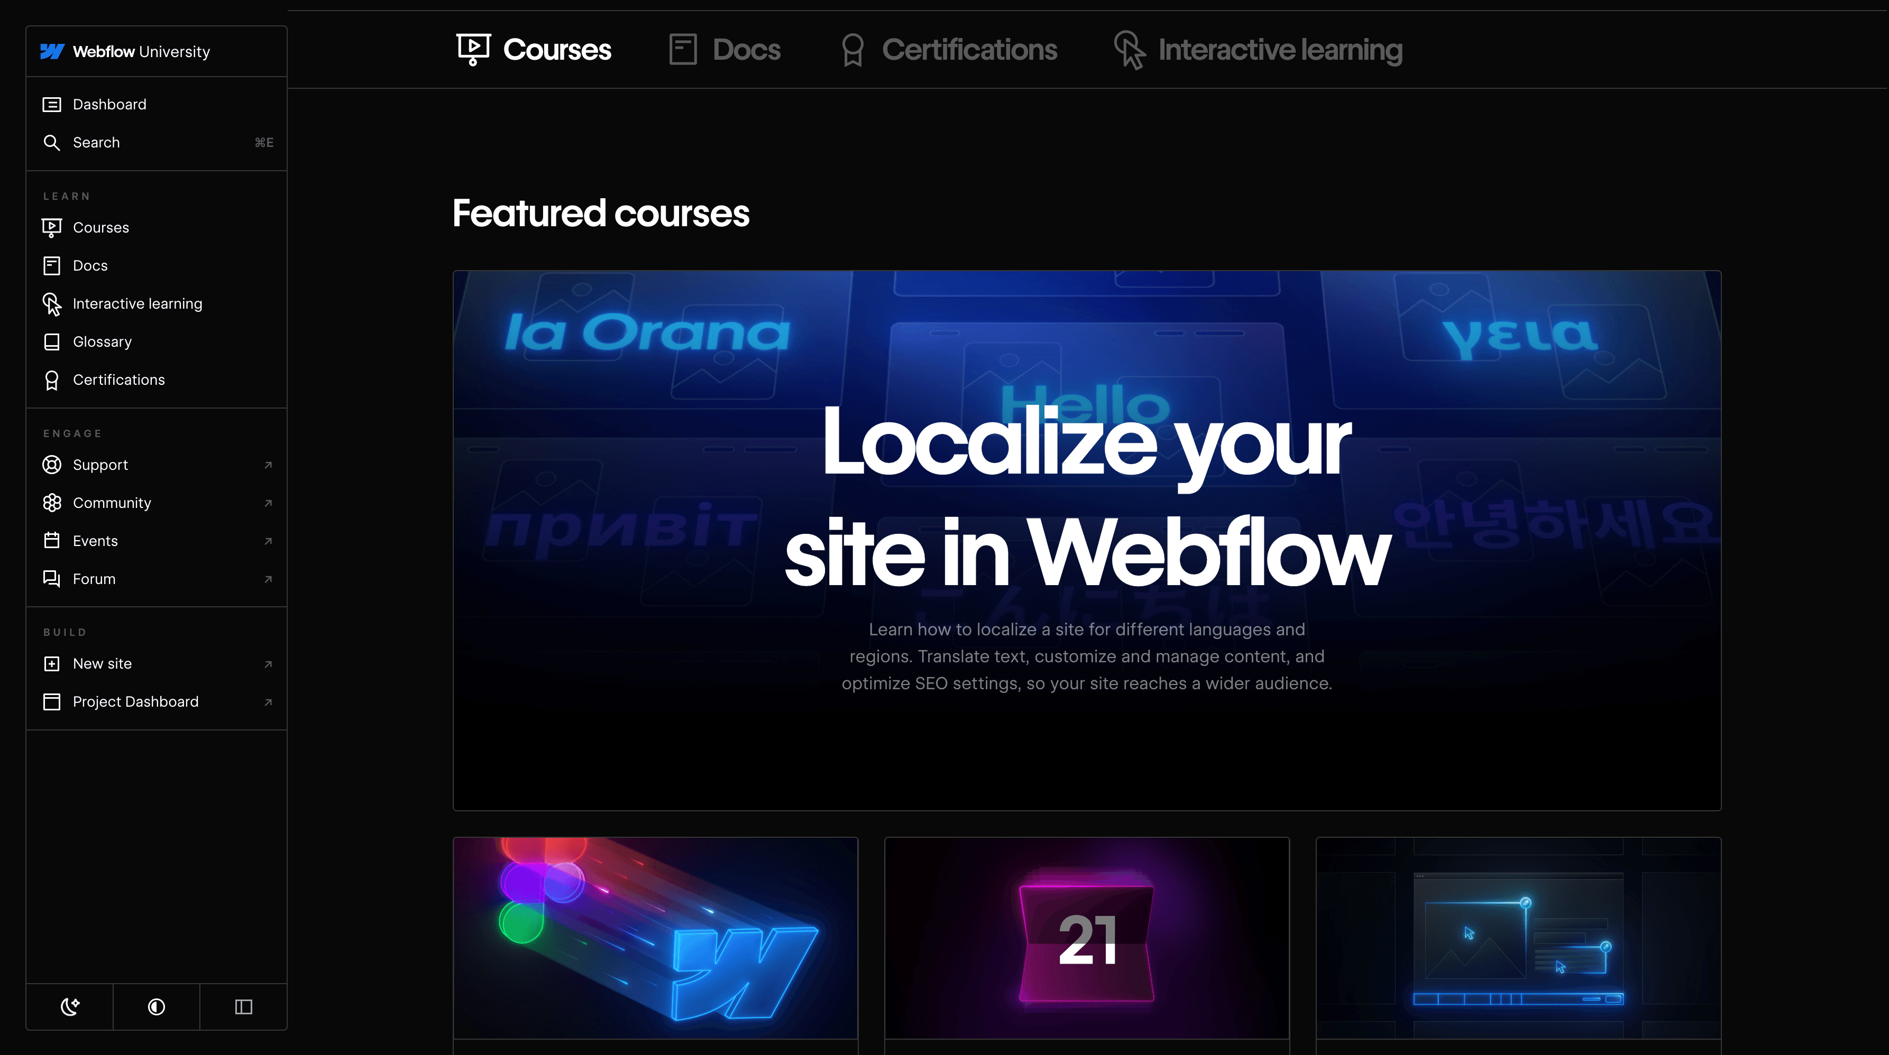Image resolution: width=1889 pixels, height=1055 pixels.
Task: Select Courses in the LEARN sidebar section
Action: pos(100,227)
